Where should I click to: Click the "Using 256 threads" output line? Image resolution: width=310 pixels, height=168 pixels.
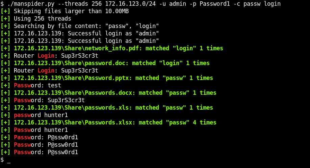pyautogui.click(x=42, y=19)
